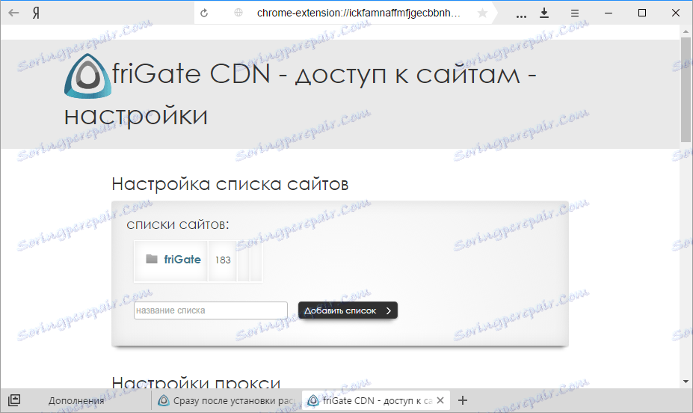Open the downloads panel
This screenshot has height=413, width=693.
(544, 13)
